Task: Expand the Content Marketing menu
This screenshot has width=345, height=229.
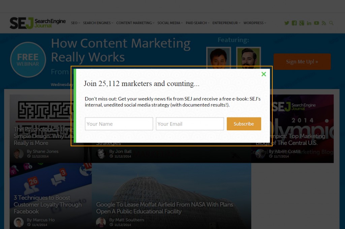Action: [x=135, y=23]
